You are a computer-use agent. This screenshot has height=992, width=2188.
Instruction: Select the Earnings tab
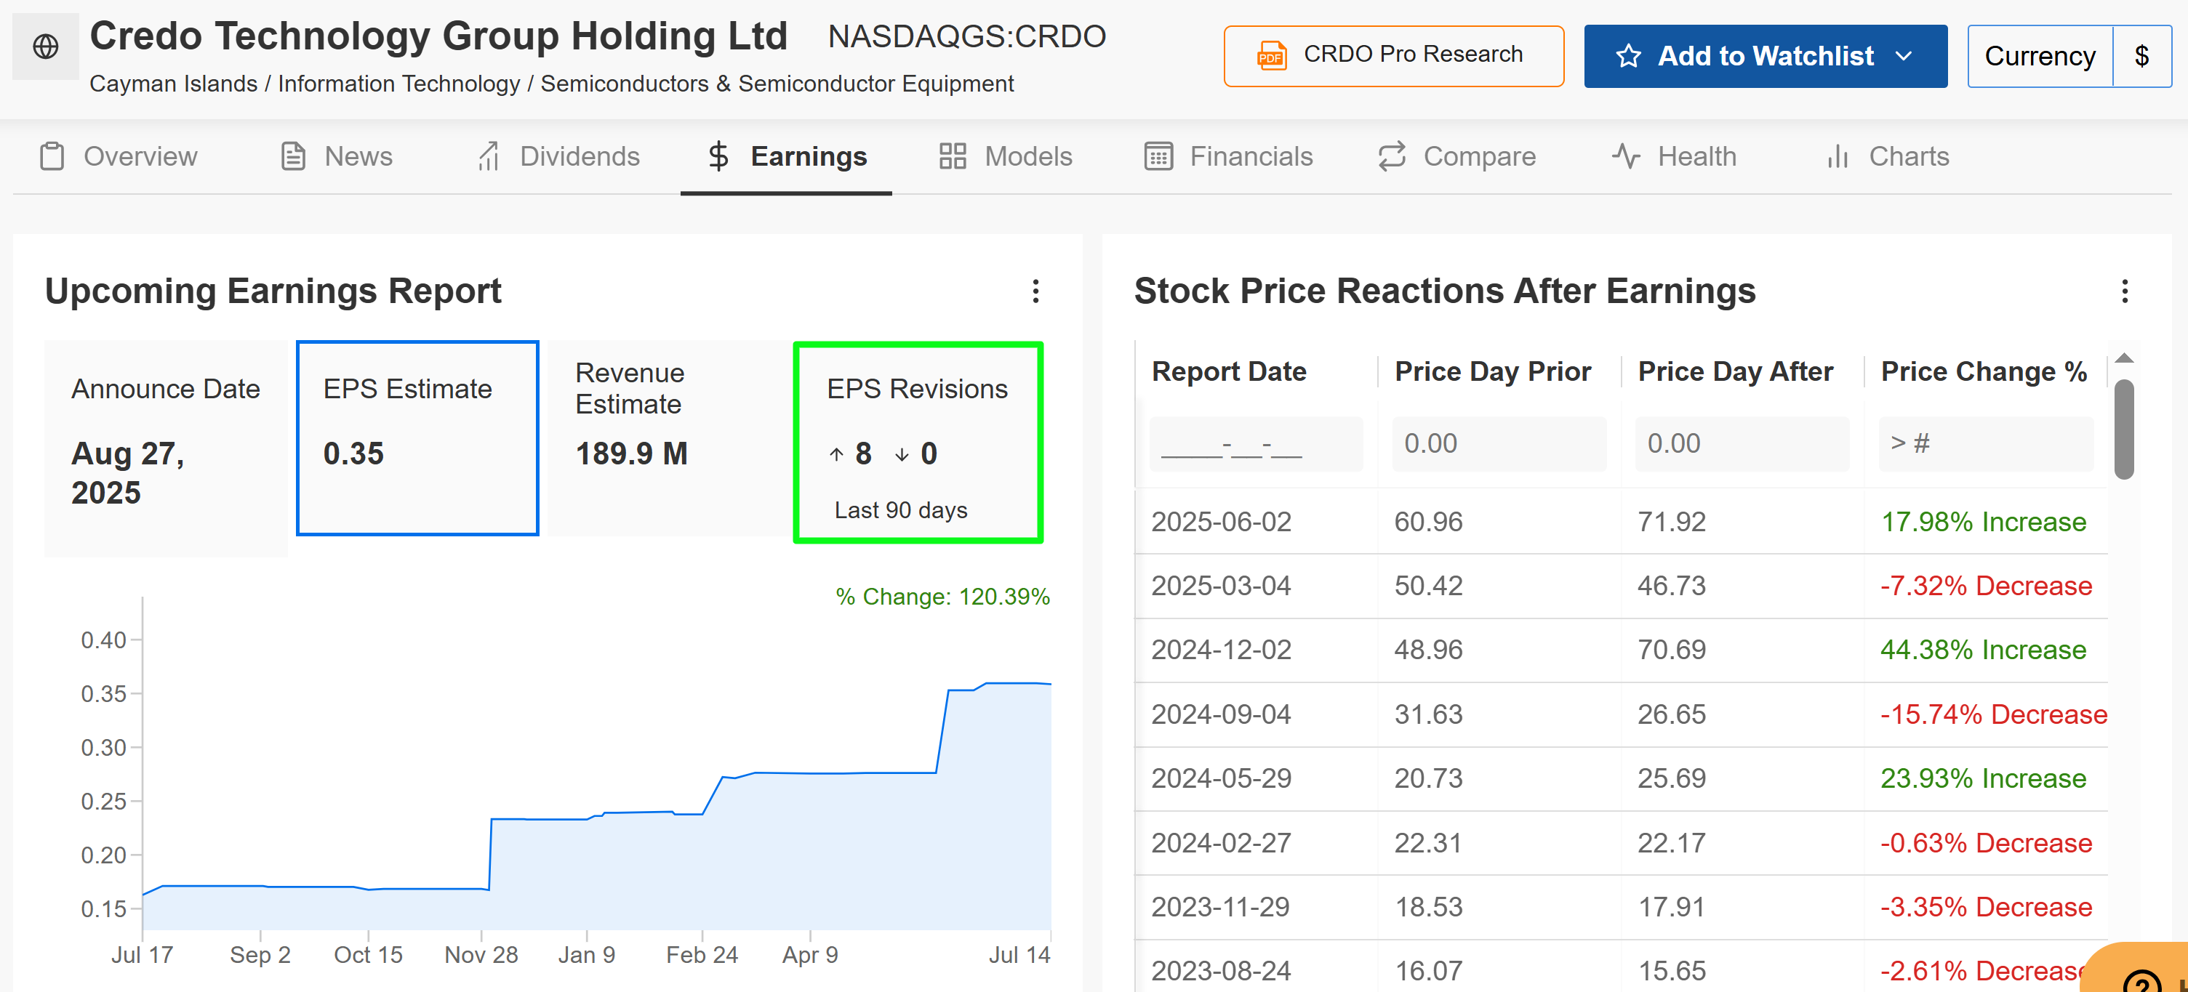(787, 156)
